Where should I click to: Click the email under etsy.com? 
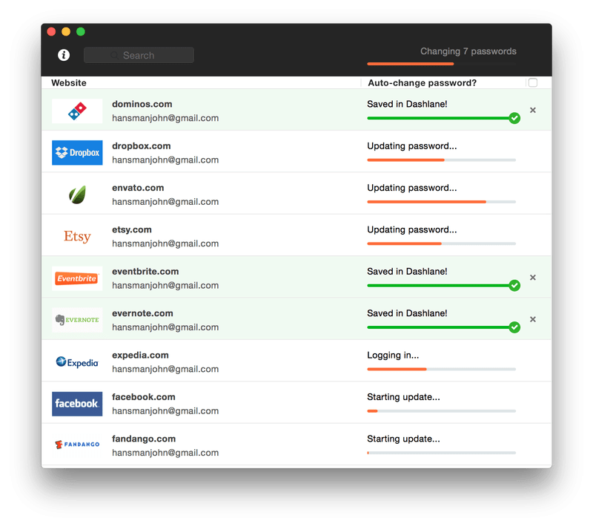tap(165, 243)
